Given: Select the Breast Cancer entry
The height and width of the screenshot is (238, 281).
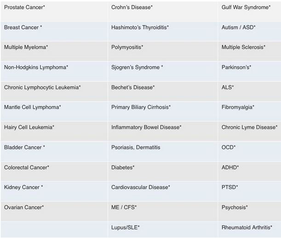Looking at the screenshot, I should pos(23,28).
